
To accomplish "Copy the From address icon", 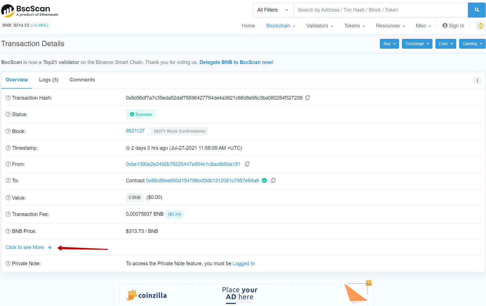I will [x=247, y=164].
